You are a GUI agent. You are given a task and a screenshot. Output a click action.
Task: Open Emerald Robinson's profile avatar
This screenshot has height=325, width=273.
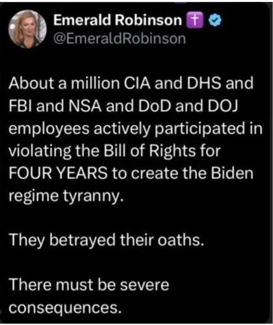click(27, 29)
